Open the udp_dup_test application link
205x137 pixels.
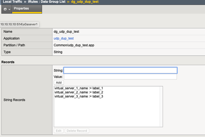point(64,39)
